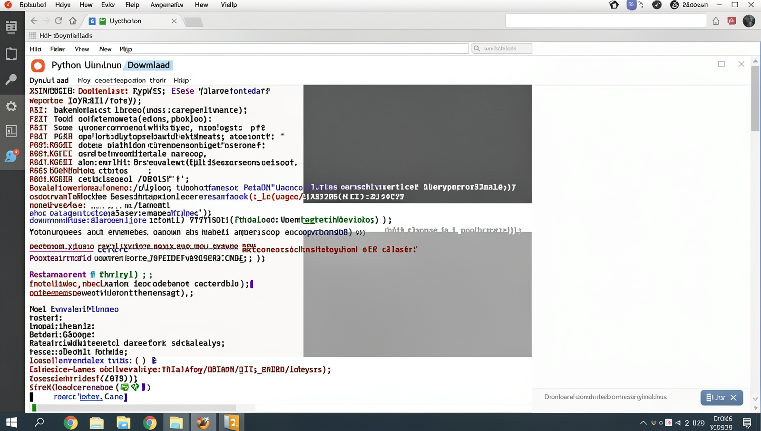Focus the wnx bddalcds search field

pyautogui.click(x=501, y=49)
